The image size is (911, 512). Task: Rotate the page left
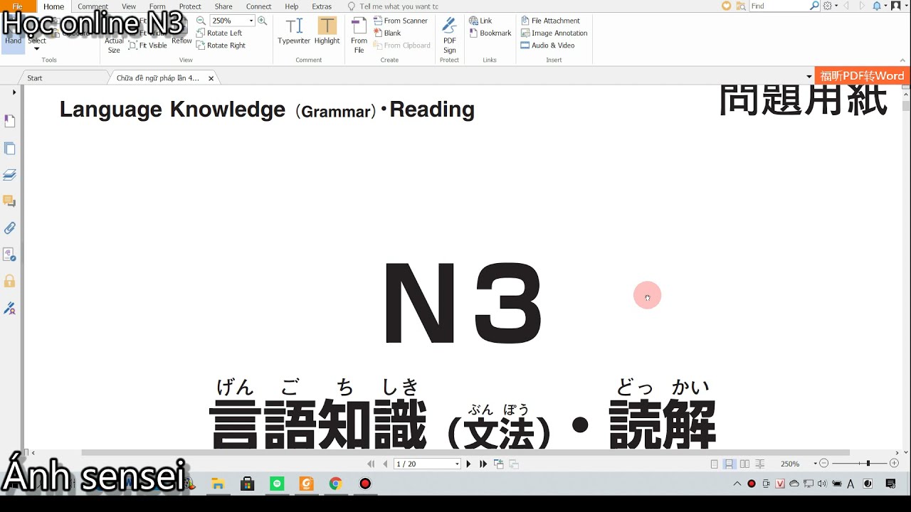click(x=219, y=33)
